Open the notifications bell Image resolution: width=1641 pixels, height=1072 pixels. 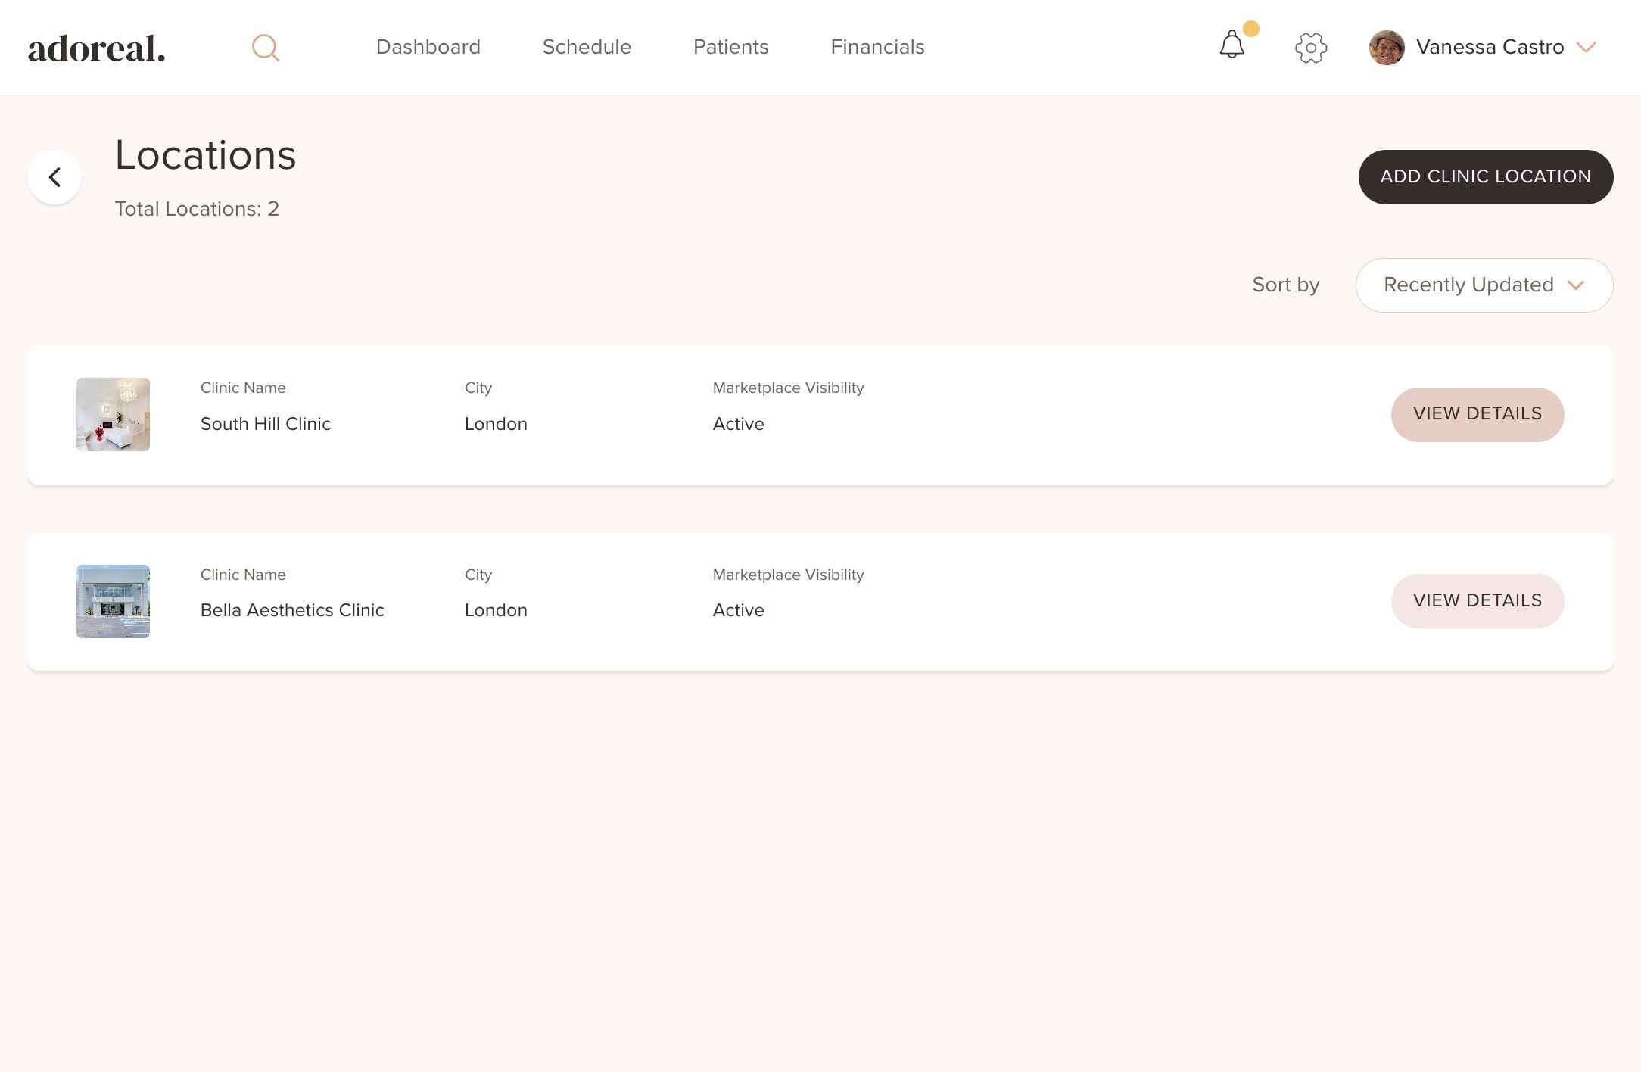1232,45
